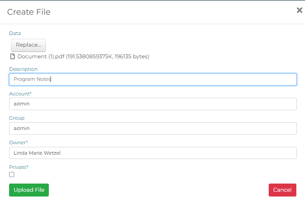Enable the Private? checkbox

pos(12,174)
